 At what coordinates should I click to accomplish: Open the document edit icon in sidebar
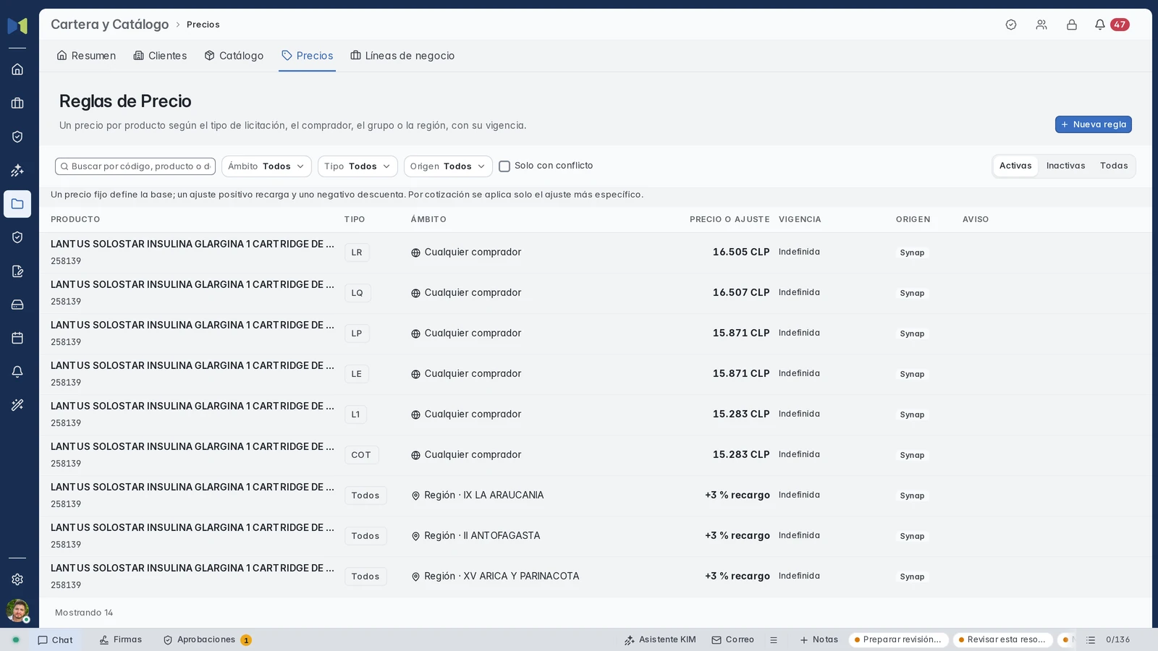17,271
